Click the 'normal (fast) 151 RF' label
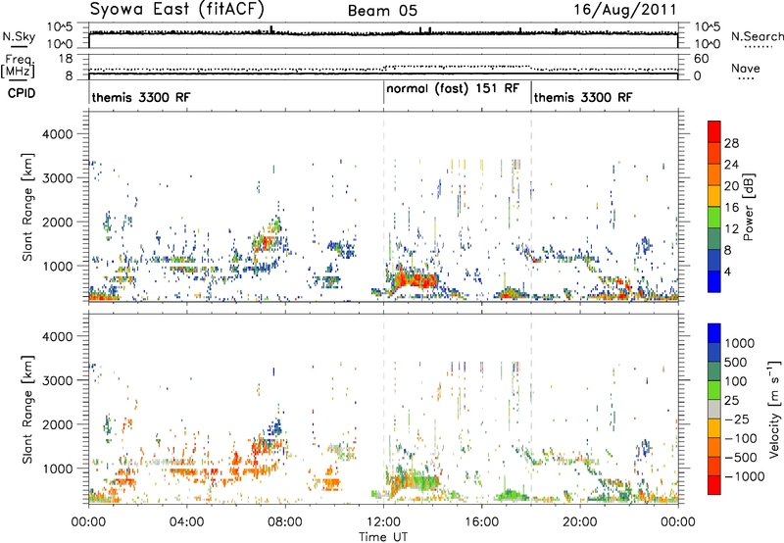This screenshot has height=543, width=784. (453, 88)
